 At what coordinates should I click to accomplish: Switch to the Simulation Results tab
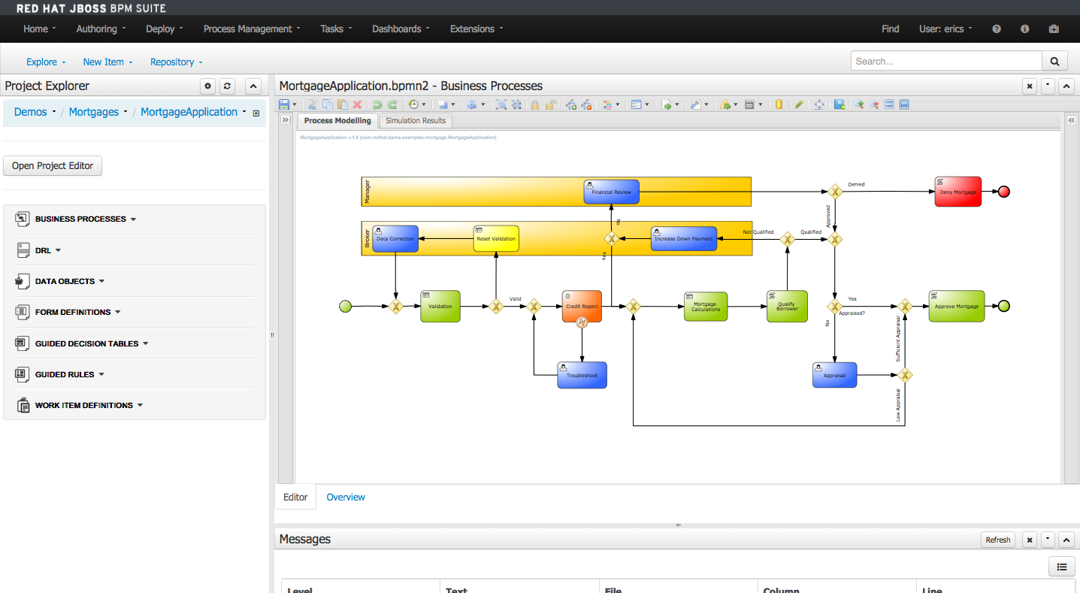pos(415,120)
